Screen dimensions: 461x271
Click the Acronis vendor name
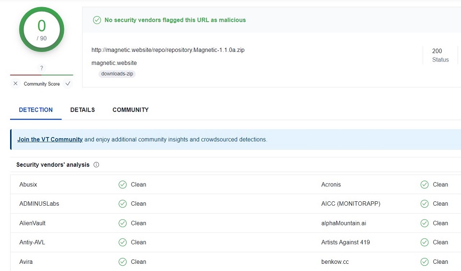tap(331, 185)
